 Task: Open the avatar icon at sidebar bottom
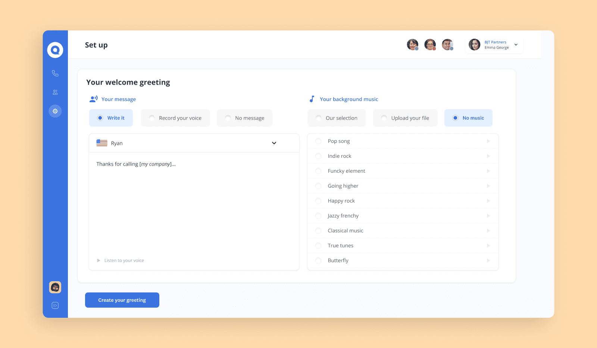(x=55, y=287)
